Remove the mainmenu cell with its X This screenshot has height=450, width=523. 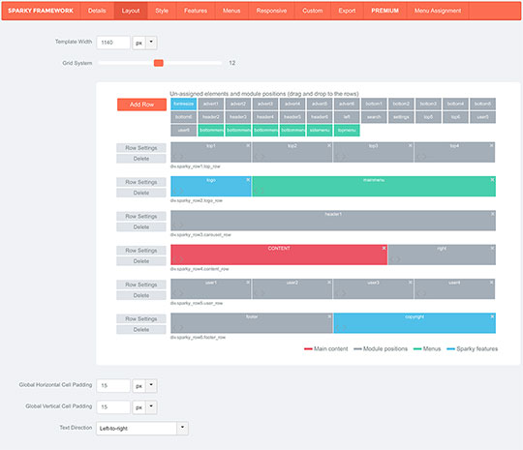pyautogui.click(x=492, y=180)
